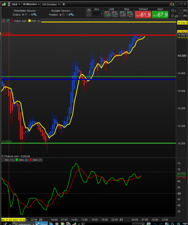Close positions via Position X icon
The height and width of the screenshot is (225, 188).
63,15
